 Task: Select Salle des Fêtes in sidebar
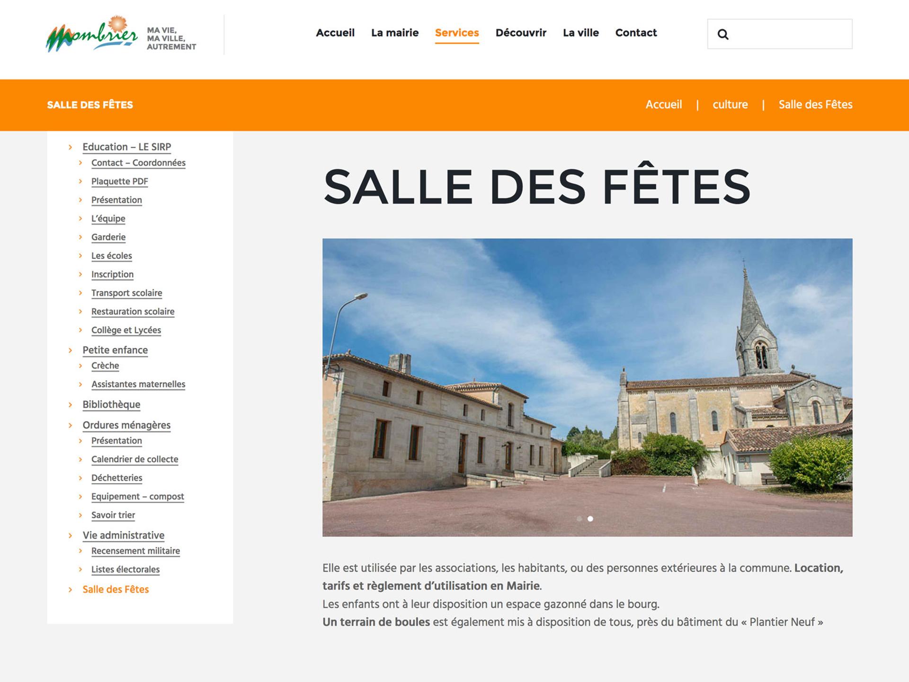pyautogui.click(x=116, y=590)
